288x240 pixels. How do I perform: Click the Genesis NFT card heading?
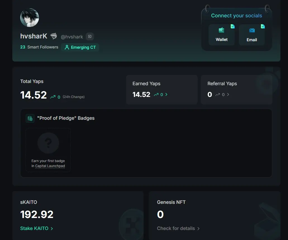tap(171, 202)
